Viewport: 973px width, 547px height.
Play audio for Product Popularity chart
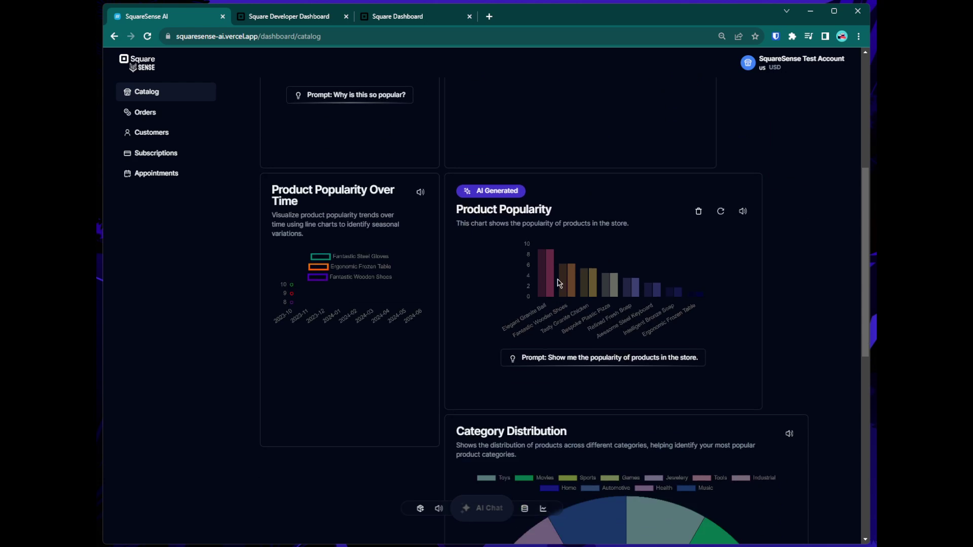742,211
